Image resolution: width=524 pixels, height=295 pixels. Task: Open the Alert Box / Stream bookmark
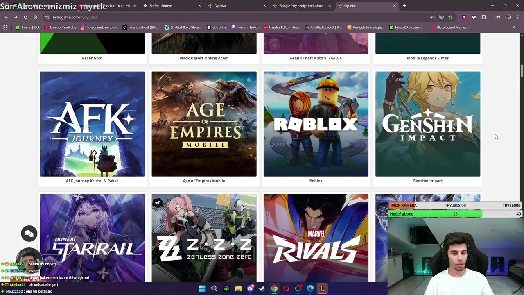pyautogui.click(x=183, y=27)
